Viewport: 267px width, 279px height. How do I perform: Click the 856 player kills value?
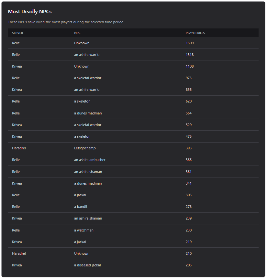tap(189, 90)
